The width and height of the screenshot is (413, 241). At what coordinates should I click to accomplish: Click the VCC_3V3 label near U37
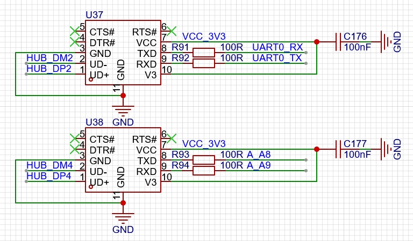tap(204, 36)
